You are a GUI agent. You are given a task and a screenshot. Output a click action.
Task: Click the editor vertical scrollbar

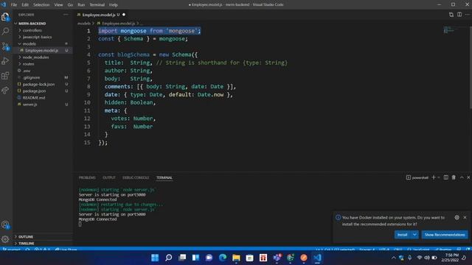coord(470,68)
